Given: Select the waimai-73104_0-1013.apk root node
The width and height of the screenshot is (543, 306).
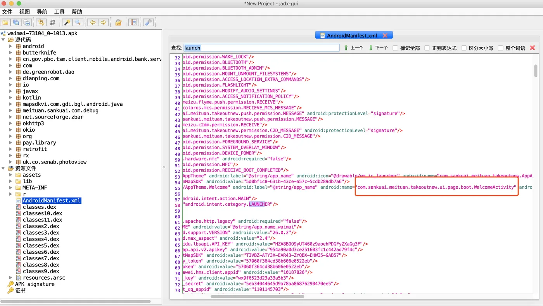Looking at the screenshot, I should 42,33.
